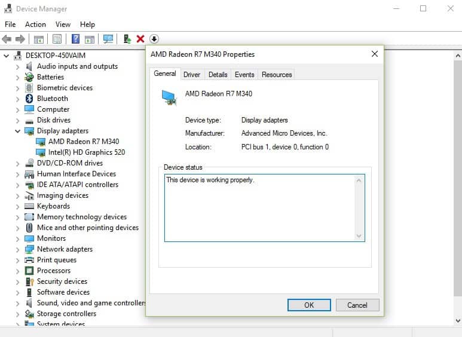Open the Help menu
Screen dimensions: 462x337
pos(87,24)
